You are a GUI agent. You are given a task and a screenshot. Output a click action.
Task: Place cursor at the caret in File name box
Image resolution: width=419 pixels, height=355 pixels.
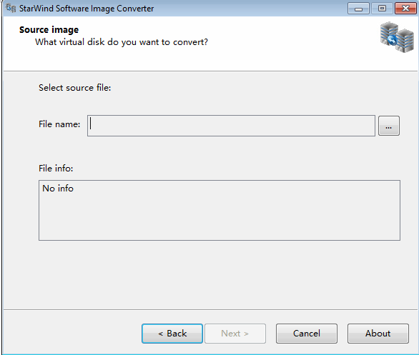[91, 124]
